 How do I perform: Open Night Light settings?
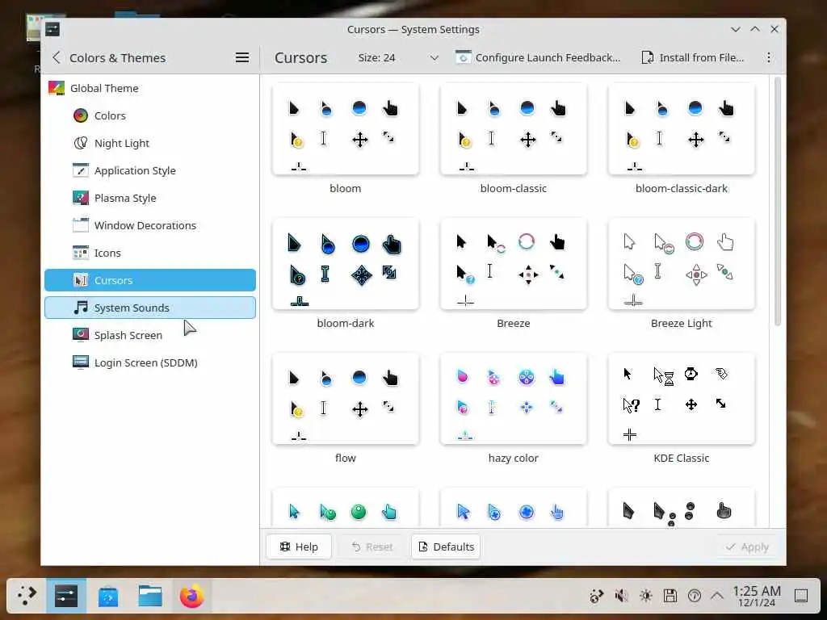click(149, 143)
